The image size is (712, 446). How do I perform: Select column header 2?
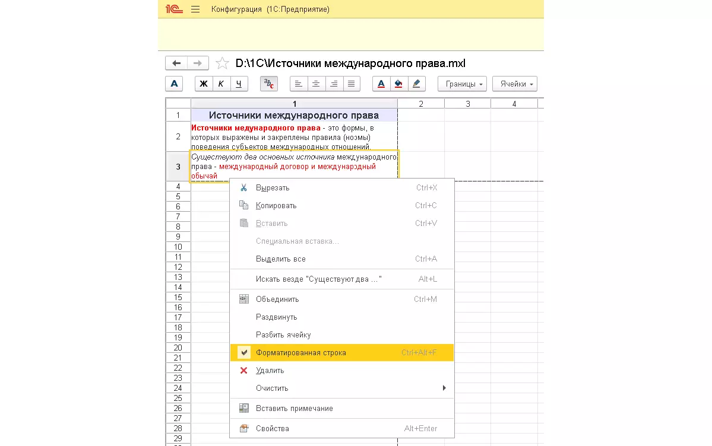pyautogui.click(x=421, y=103)
